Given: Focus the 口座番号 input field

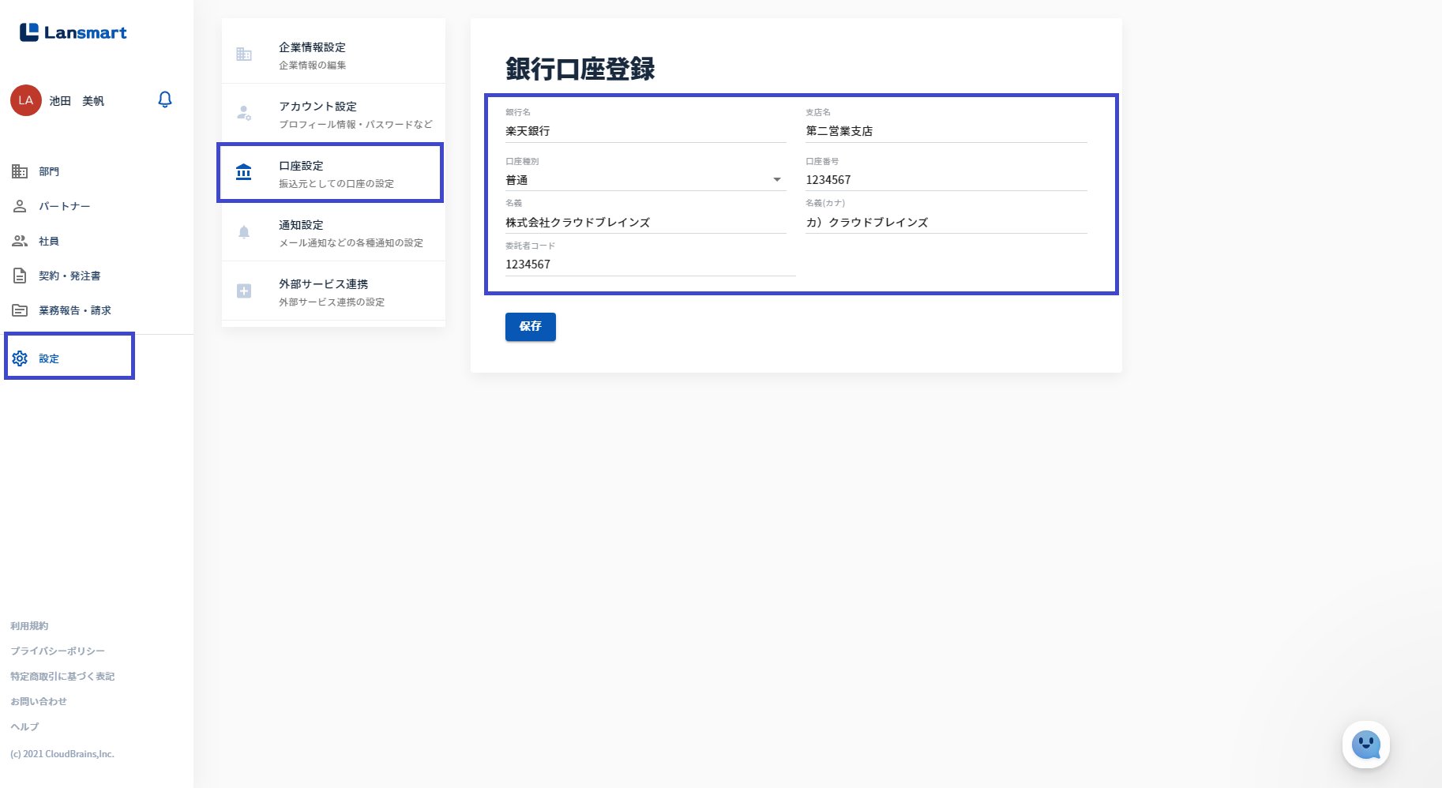Looking at the screenshot, I should [x=945, y=180].
